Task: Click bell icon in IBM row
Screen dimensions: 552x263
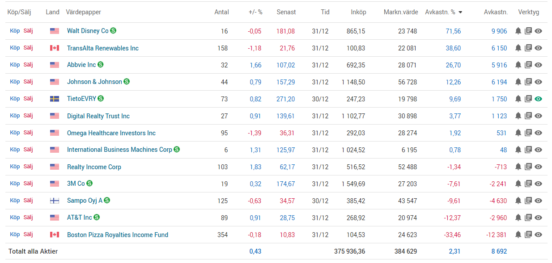Action: 518,150
